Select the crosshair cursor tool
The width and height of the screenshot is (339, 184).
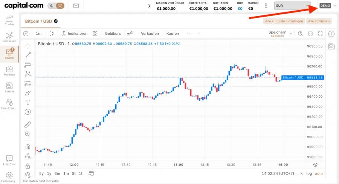click(27, 46)
